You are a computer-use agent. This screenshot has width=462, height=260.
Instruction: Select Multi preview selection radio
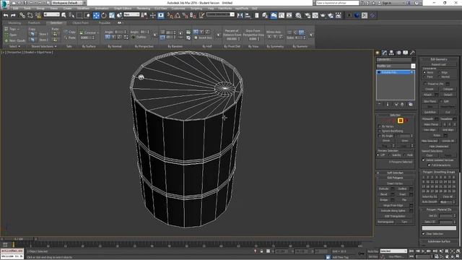click(405, 155)
